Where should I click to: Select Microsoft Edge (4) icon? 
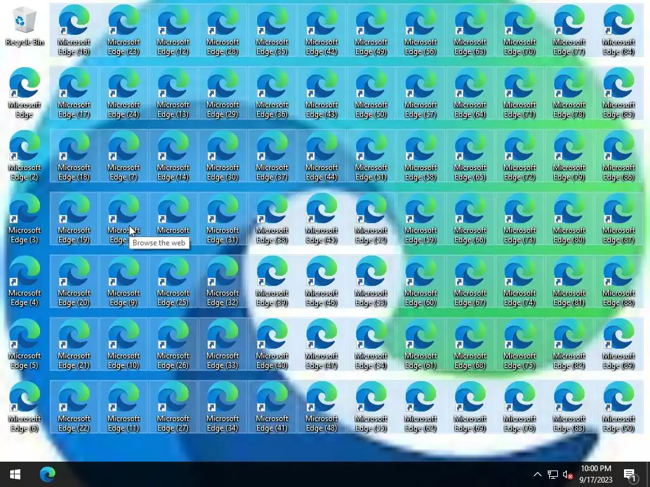tap(25, 282)
